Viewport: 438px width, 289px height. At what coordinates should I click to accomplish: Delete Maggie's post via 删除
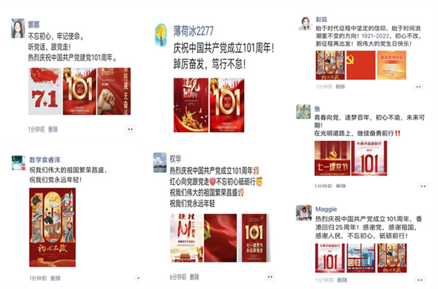[x=342, y=280]
